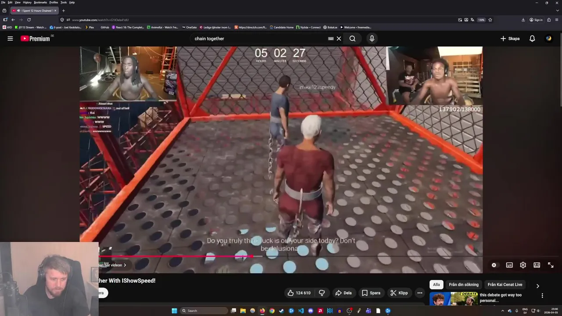Reset the 130% zoom level indicator

coord(481,20)
